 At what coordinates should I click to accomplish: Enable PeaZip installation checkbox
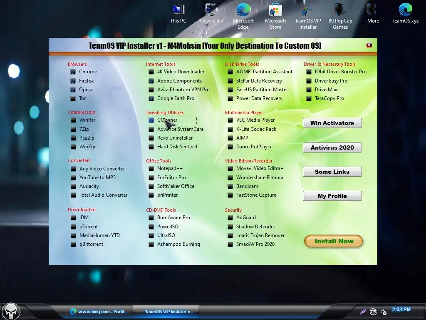point(73,138)
